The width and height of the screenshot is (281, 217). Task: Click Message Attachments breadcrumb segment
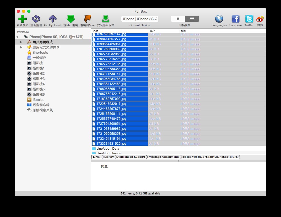point(164,157)
